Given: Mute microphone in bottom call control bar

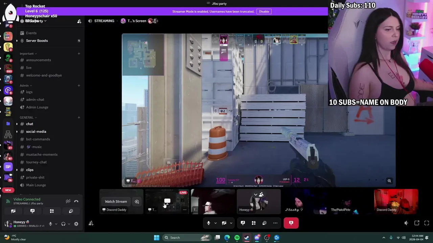Looking at the screenshot, I should point(208,223).
